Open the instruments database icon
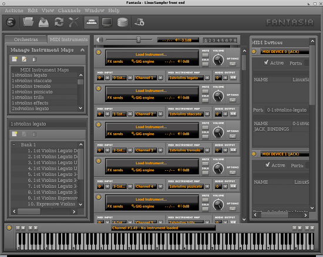 click(x=122, y=22)
